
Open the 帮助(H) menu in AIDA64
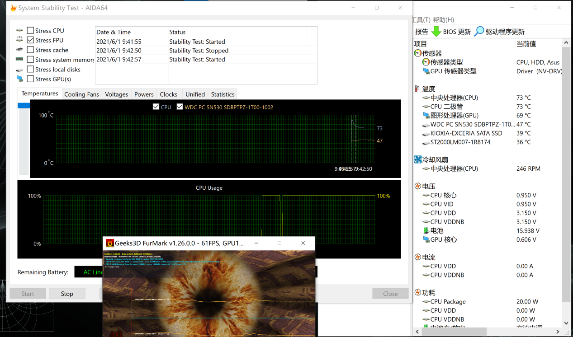[443, 20]
